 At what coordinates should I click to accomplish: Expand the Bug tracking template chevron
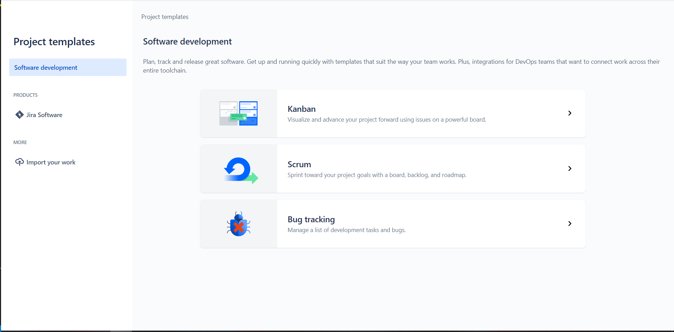point(570,224)
